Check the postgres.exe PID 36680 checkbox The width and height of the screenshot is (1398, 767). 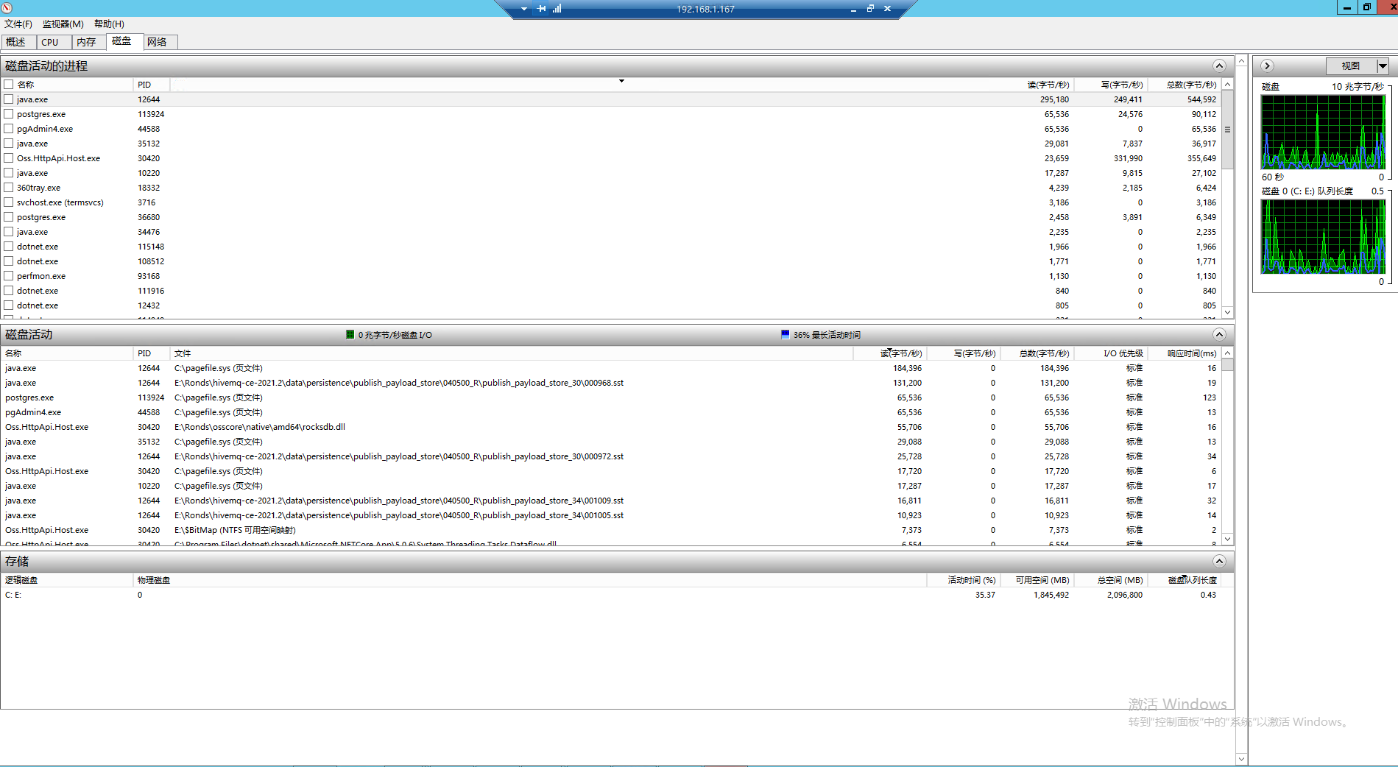pos(9,217)
